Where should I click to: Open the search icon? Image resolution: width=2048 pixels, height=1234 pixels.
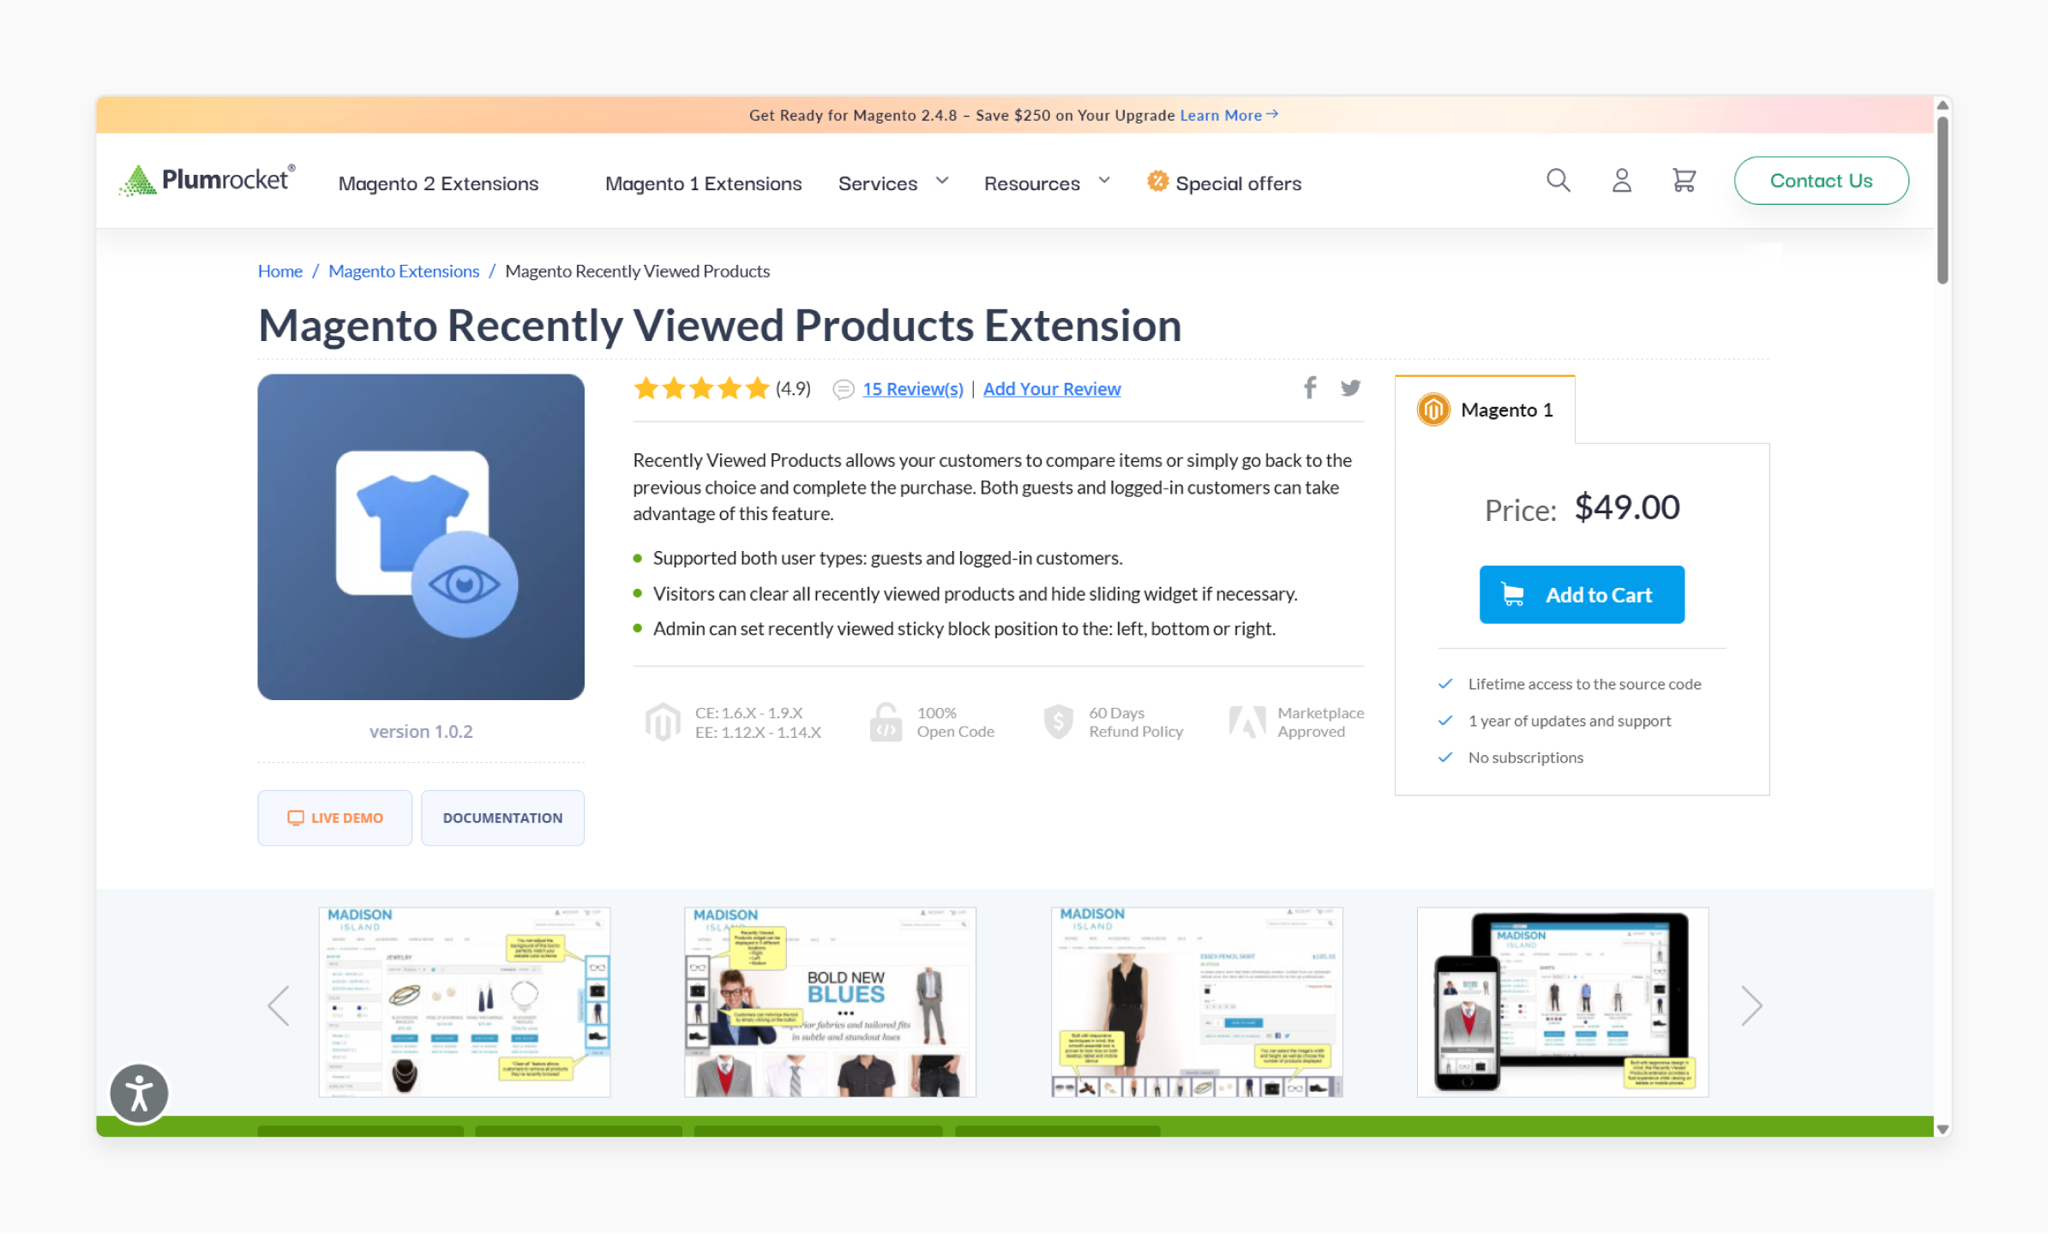click(1559, 181)
